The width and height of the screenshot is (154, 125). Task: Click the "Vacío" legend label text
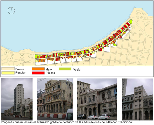tap(76, 69)
